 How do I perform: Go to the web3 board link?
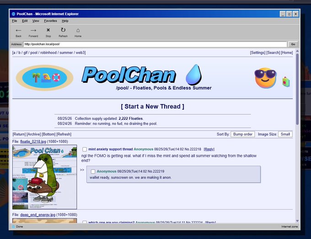point(80,53)
